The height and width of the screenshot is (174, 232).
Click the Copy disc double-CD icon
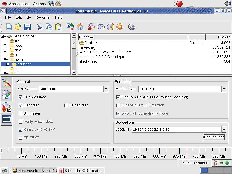[101, 27]
